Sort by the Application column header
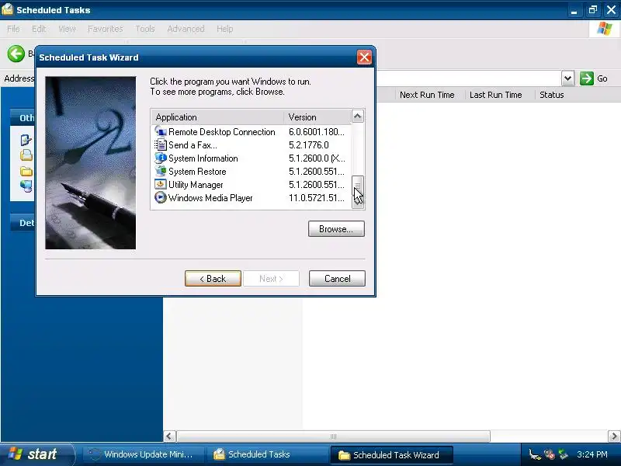Image resolution: width=621 pixels, height=466 pixels. click(x=217, y=117)
